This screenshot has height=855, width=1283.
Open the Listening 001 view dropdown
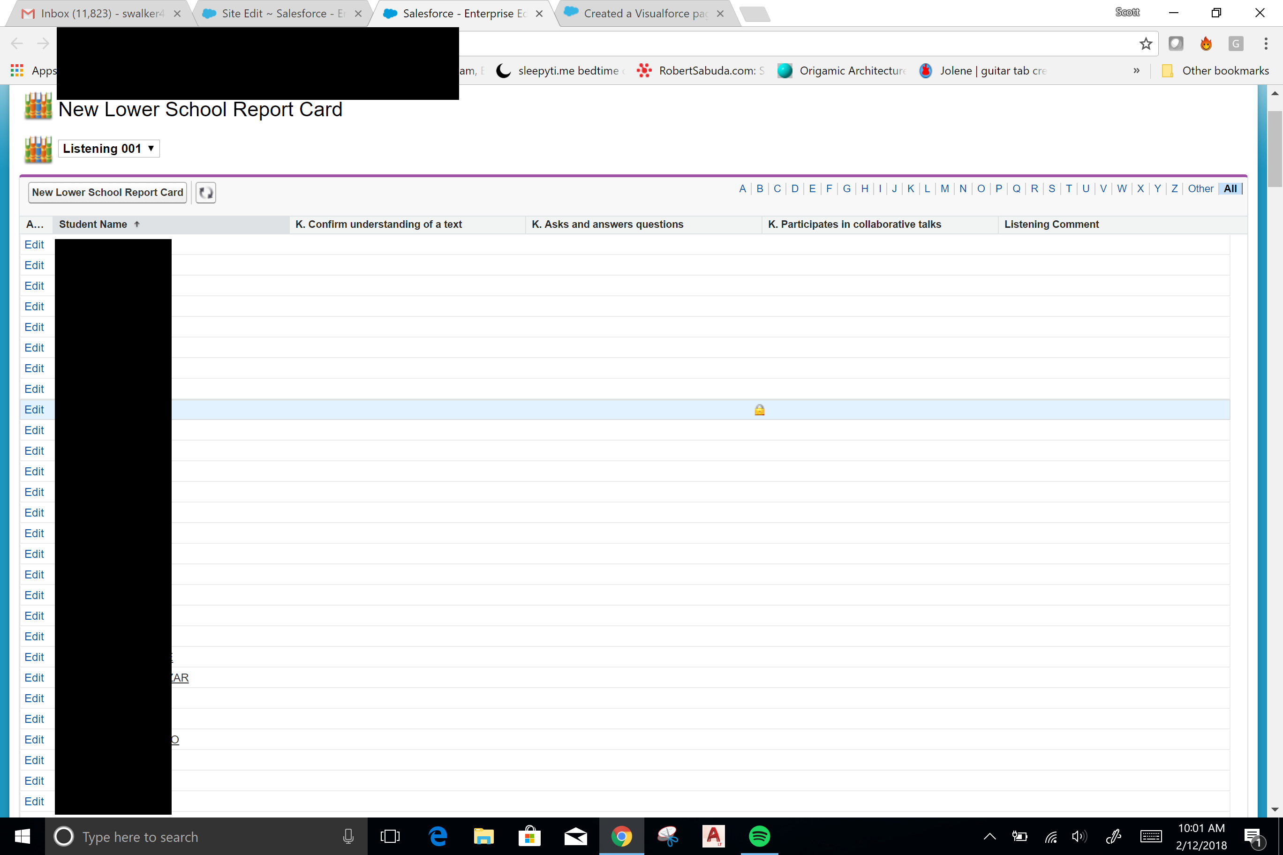(108, 148)
